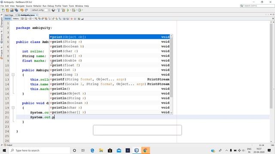Viewport: 275px width, 154px height.
Task: Open Windows Store from the taskbar
Action: 110,150
